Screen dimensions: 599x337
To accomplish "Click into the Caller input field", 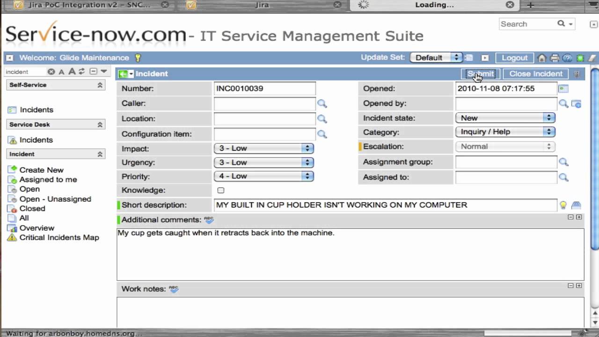I will click(265, 103).
